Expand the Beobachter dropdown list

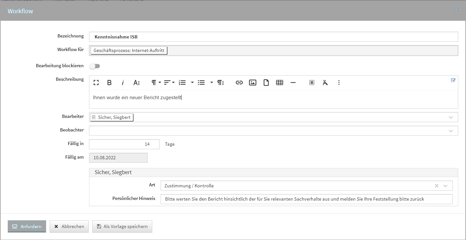tap(451, 131)
